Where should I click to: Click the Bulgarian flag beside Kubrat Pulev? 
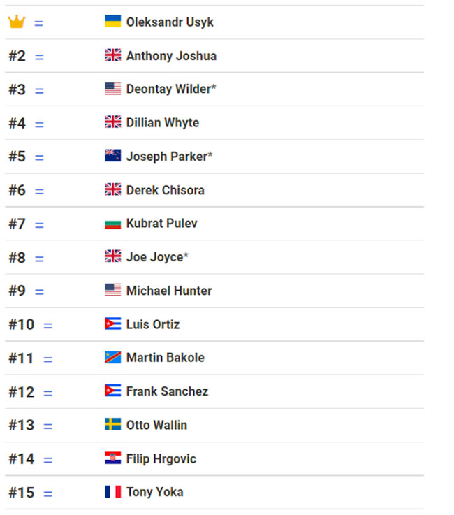click(x=112, y=224)
